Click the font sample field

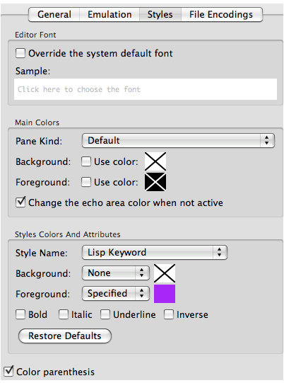point(146,89)
